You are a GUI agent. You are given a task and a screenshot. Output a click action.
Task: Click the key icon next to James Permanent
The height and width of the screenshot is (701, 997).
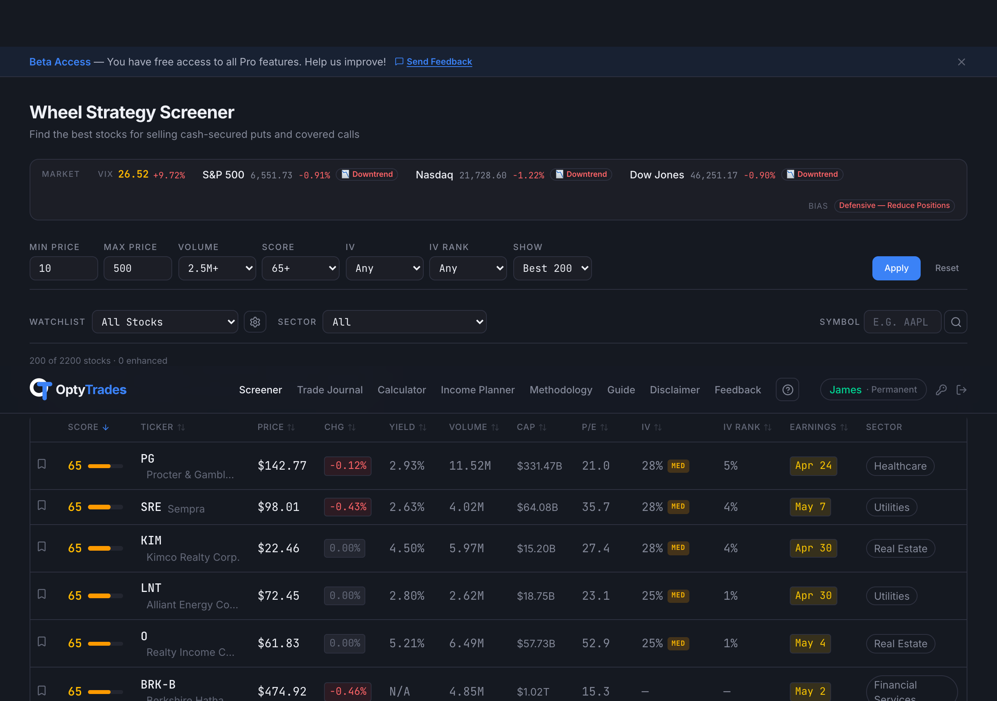[x=941, y=389]
